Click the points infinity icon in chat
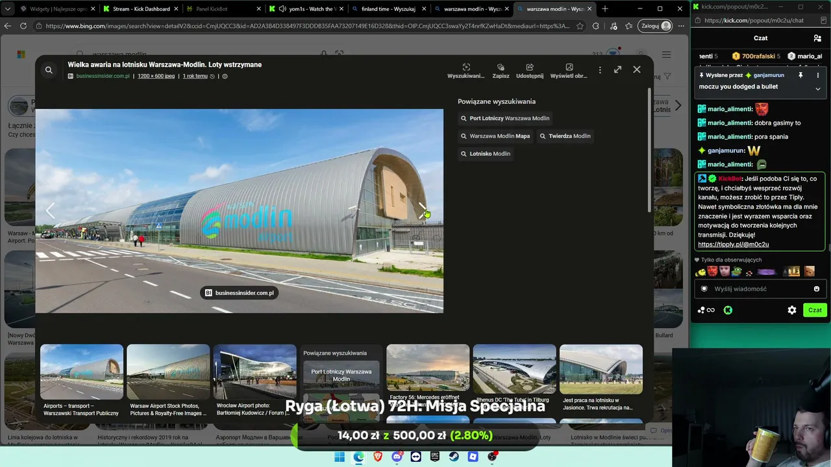This screenshot has height=467, width=831. click(x=706, y=310)
